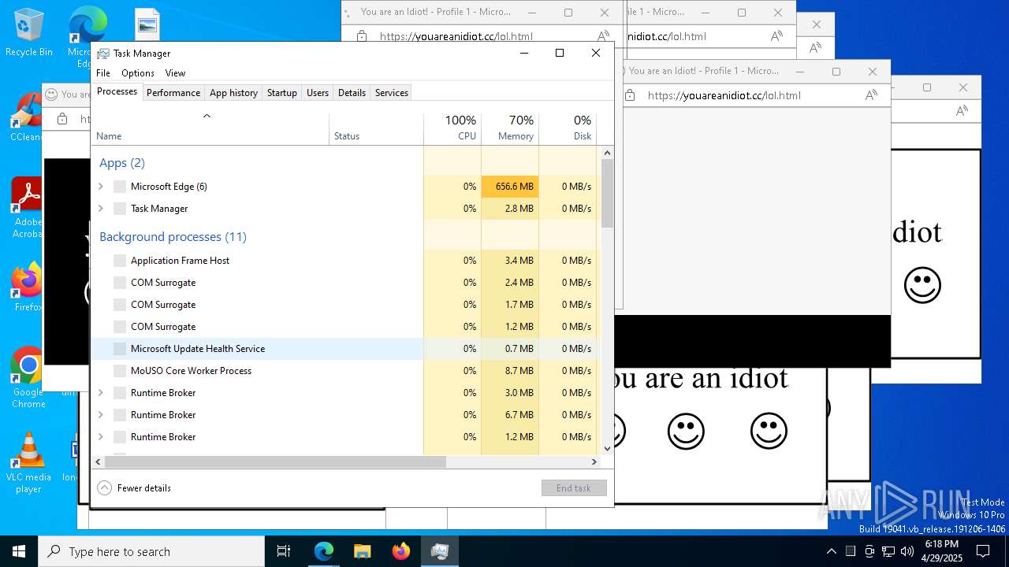The width and height of the screenshot is (1009, 567).
Task: Click the Background processes (11) heading
Action: (x=173, y=237)
